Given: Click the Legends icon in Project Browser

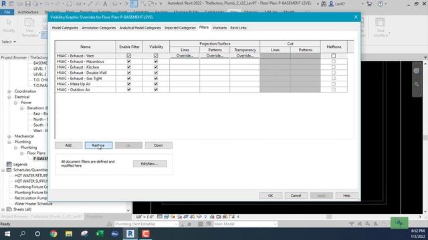Looking at the screenshot, I should (x=9, y=165).
